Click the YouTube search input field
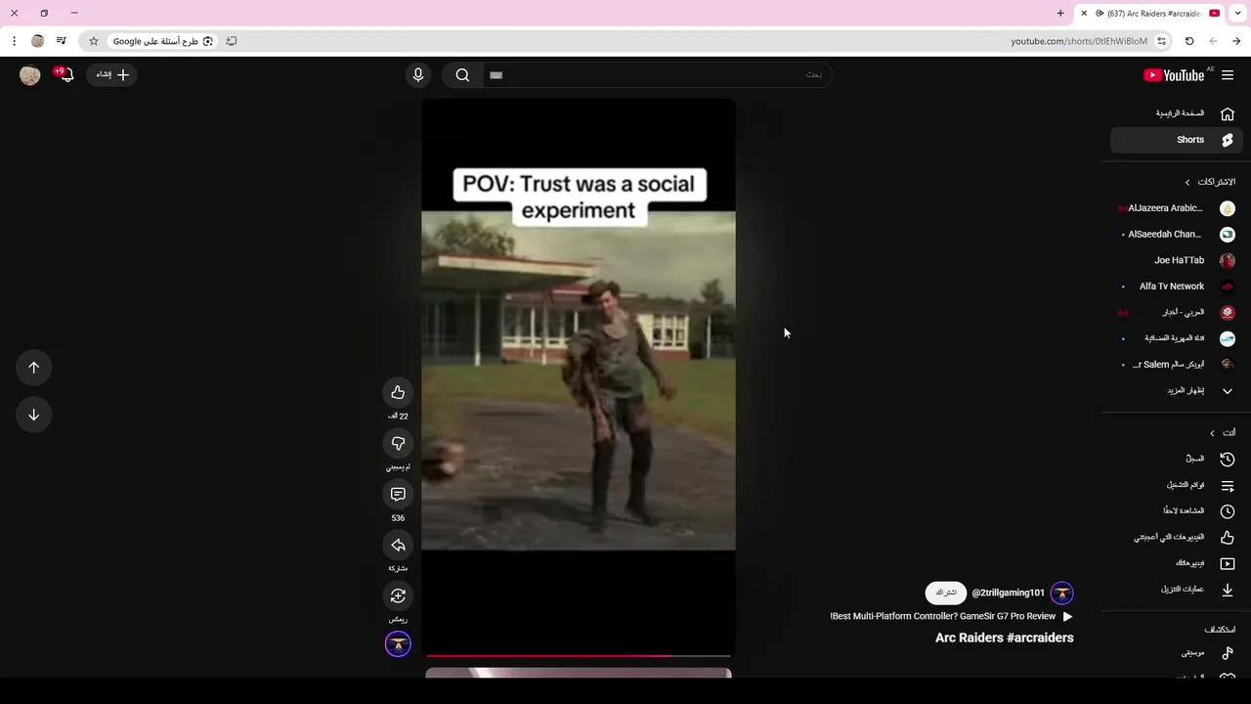This screenshot has height=704, width=1251. 656,75
